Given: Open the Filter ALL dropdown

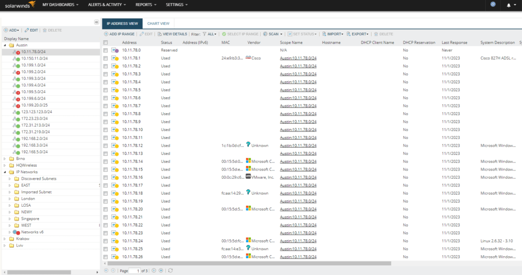Looking at the screenshot, I should coord(210,34).
